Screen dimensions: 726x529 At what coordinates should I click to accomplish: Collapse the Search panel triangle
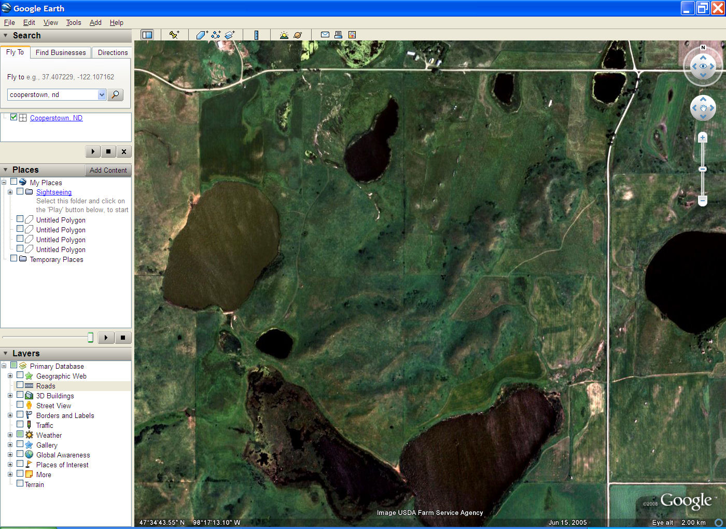6,35
